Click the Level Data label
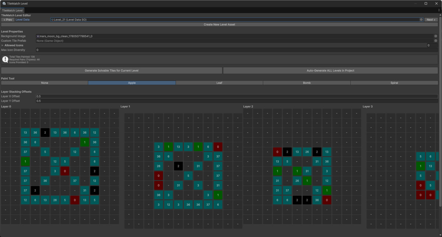This screenshot has width=442, height=237. (22, 19)
